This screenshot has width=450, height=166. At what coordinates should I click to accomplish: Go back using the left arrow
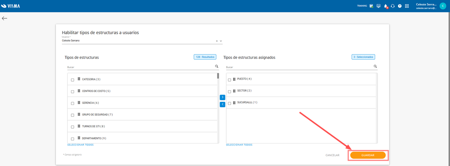[x=5, y=18]
